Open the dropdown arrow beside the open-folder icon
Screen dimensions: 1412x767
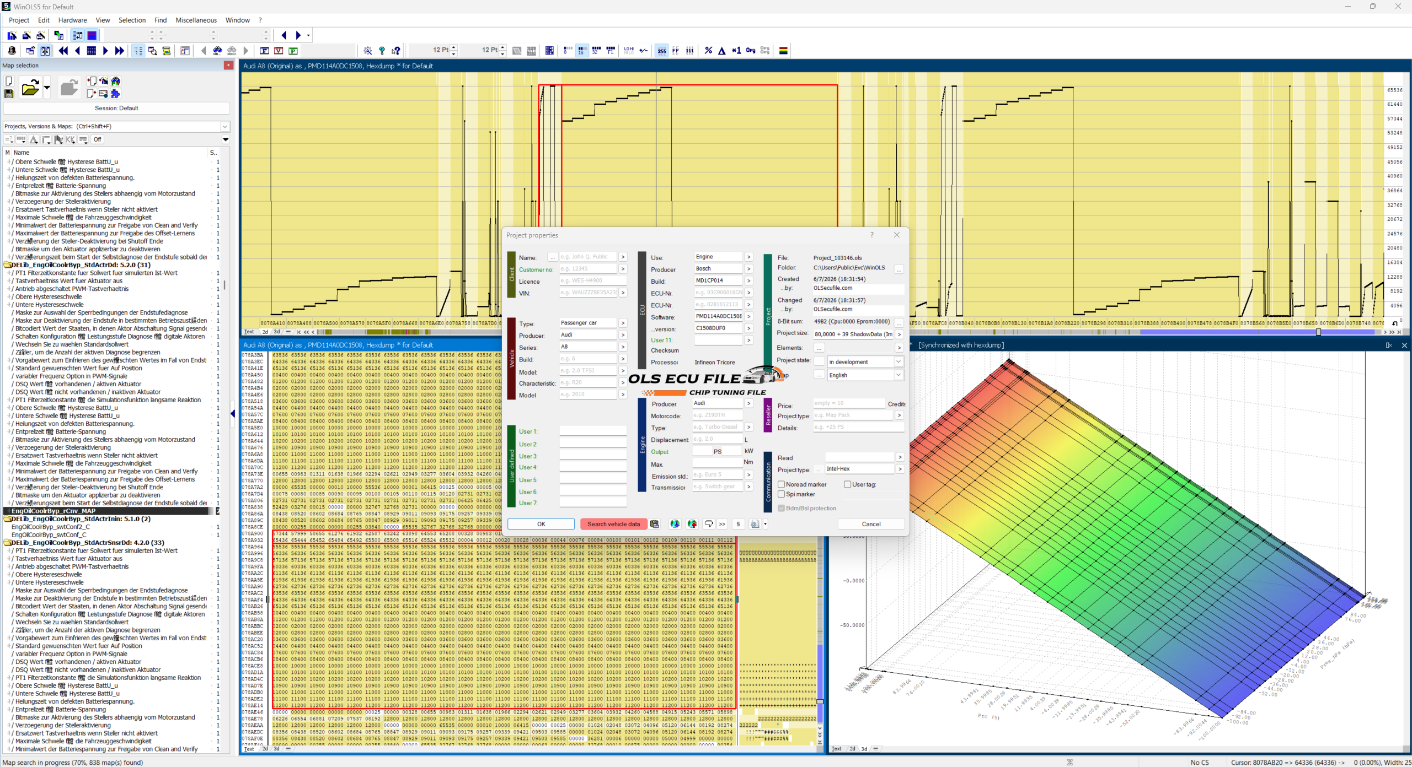[47, 88]
